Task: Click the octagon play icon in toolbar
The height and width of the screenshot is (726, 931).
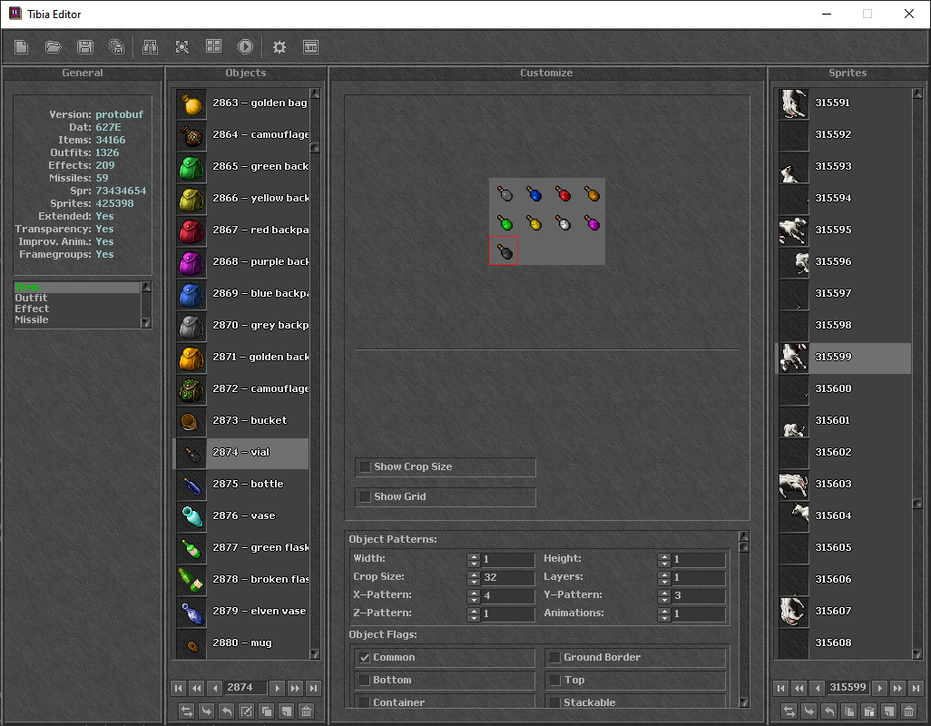Action: pos(245,47)
